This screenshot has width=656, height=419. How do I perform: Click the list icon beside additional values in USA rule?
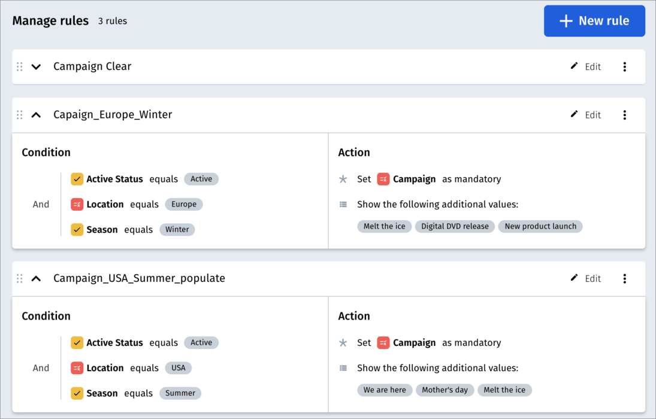[343, 368]
